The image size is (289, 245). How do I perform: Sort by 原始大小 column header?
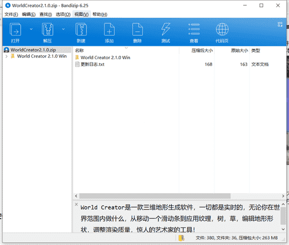click(239, 50)
